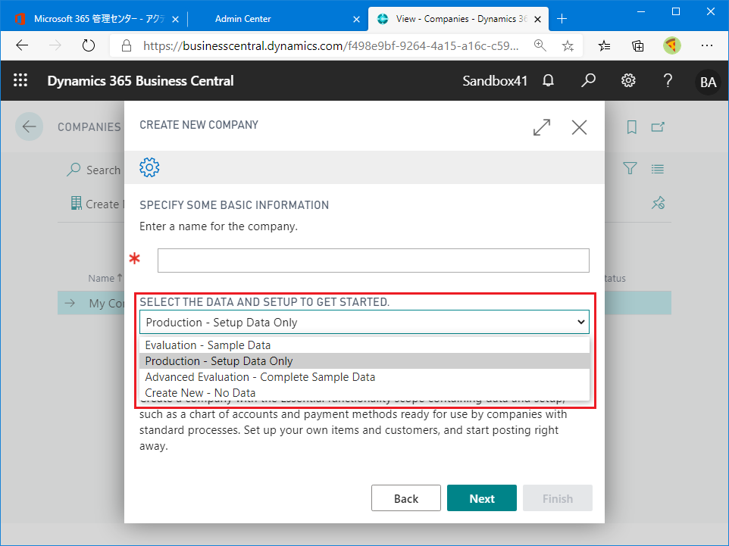Image resolution: width=729 pixels, height=546 pixels.
Task: Switch to the Microsoft 365 管理センター tab
Action: (93, 19)
